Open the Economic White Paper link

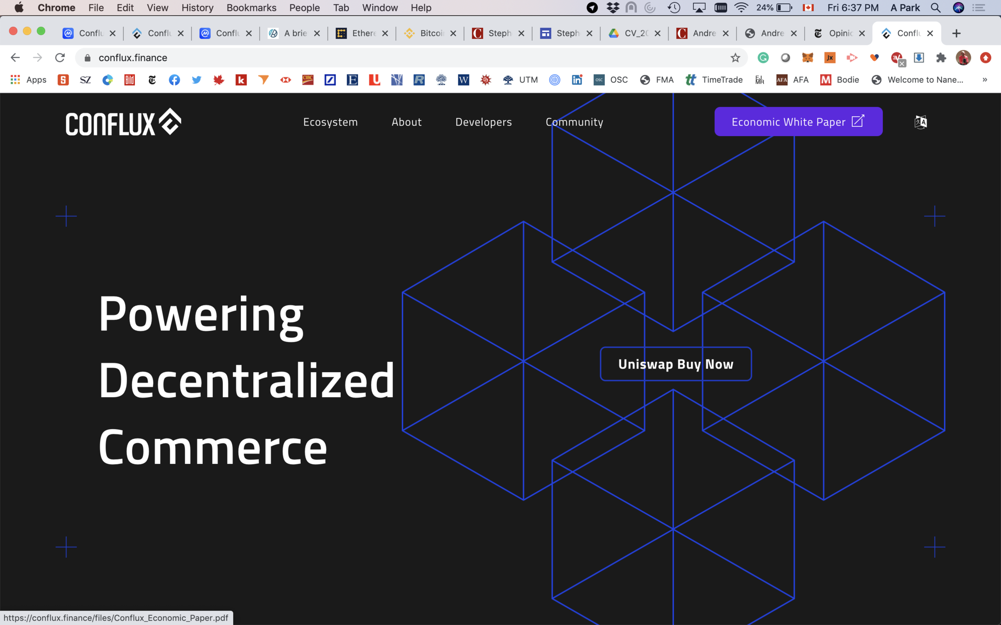798,122
